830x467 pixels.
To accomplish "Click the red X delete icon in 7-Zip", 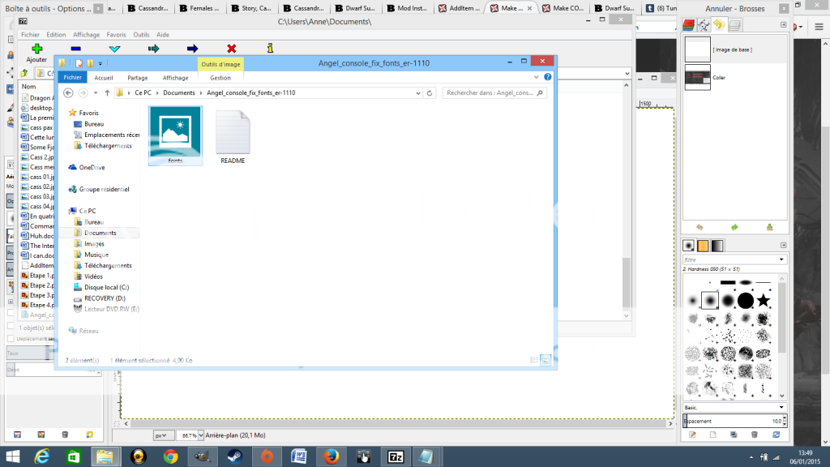I will pyautogui.click(x=232, y=49).
